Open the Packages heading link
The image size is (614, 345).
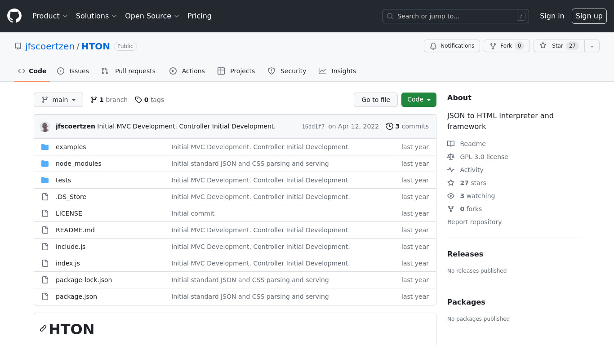466,302
